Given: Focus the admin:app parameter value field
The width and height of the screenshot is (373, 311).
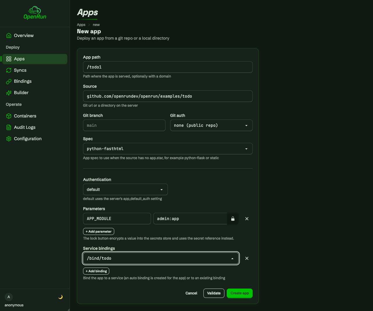Looking at the screenshot, I should [x=190, y=219].
